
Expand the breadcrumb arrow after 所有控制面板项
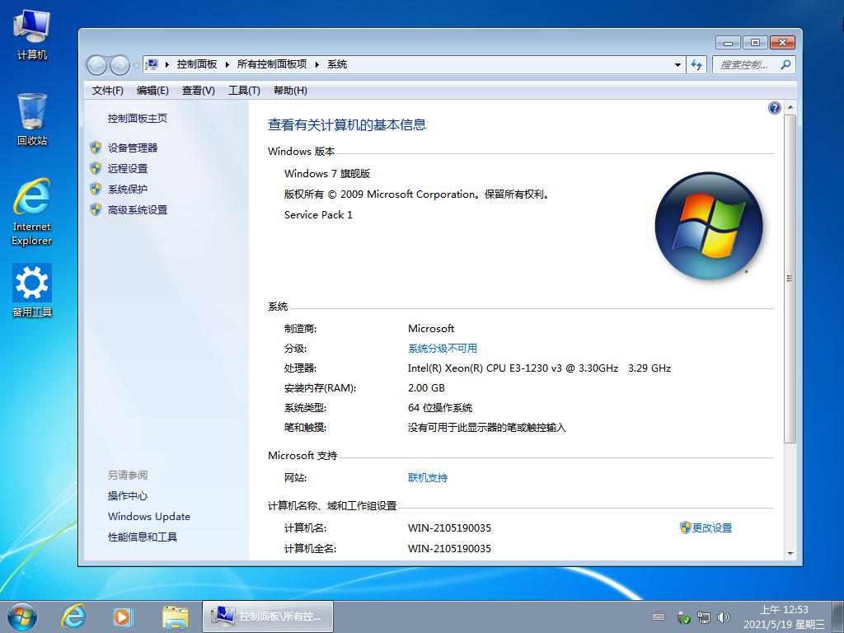(317, 64)
